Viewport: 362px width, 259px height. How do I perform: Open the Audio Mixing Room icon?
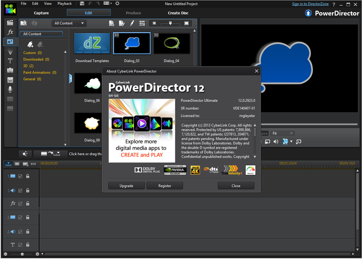(10, 80)
